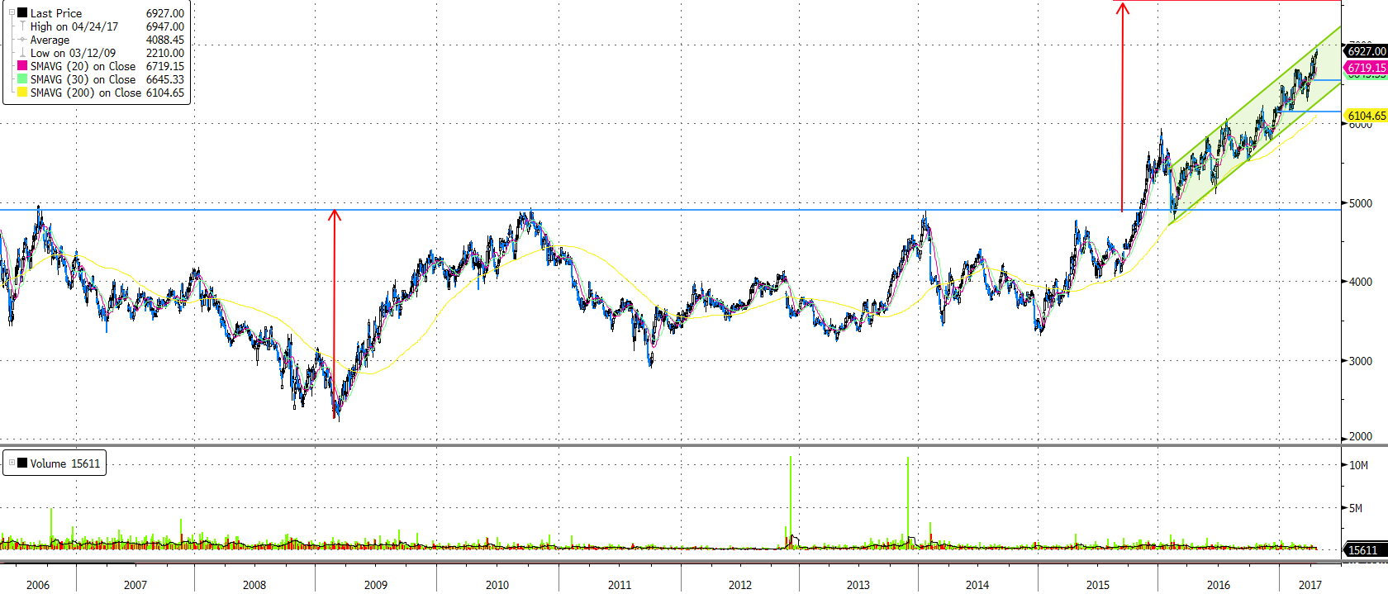Click the 2006 year label on time axis
The width and height of the screenshot is (1388, 594).
(x=38, y=585)
